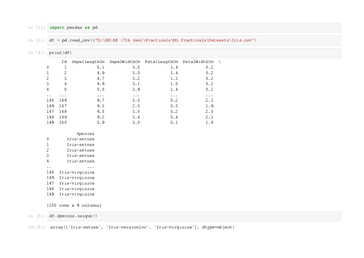Viewport: 364px width, 258px height.
Task: Click the petal width value 1.8
Action: [x=210, y=123]
